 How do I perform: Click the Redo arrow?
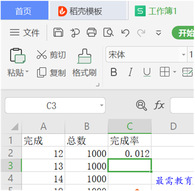click(x=141, y=33)
